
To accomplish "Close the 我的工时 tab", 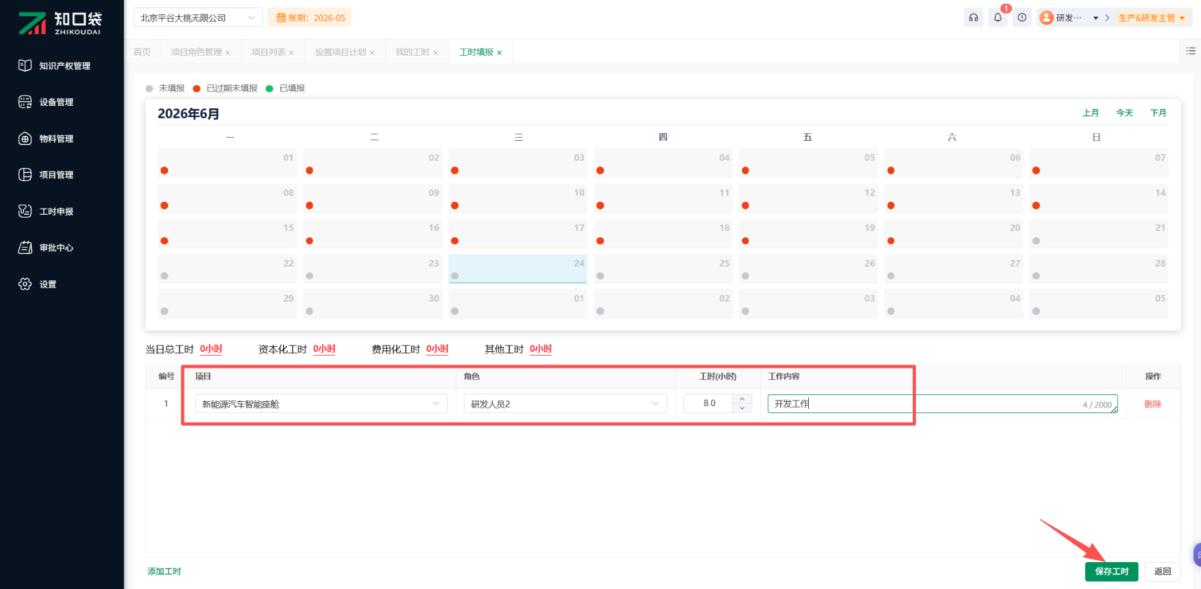I will tap(435, 53).
